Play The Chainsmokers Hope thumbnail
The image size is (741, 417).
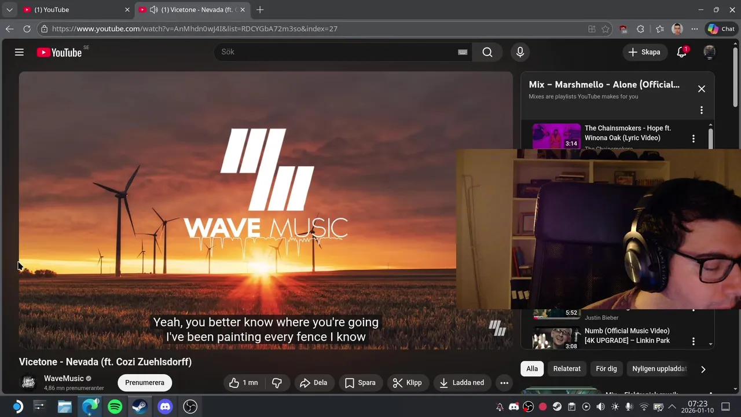pos(556,136)
